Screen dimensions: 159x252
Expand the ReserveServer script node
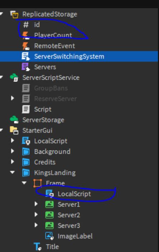tap(13, 98)
